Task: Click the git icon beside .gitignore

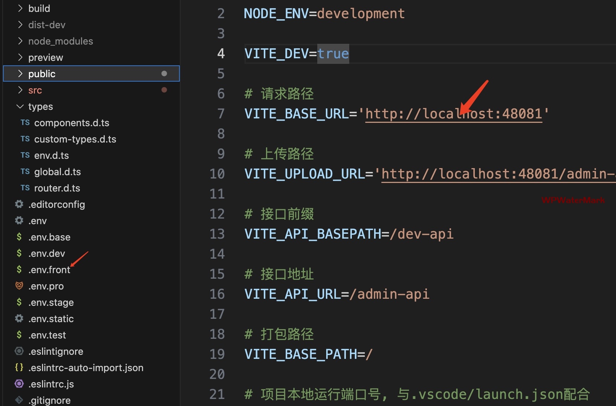Action: [19, 400]
